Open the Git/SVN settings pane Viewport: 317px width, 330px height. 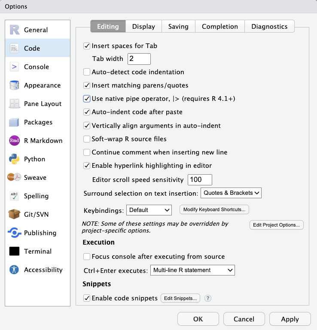[x=37, y=214]
